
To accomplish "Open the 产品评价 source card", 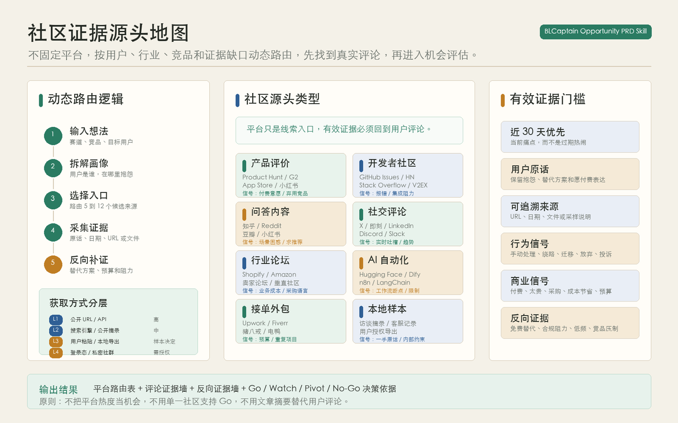I will tap(291, 176).
